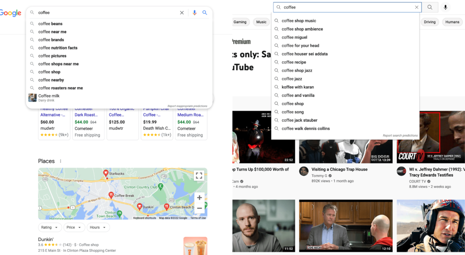Image resolution: width=465 pixels, height=255 pixels.
Task: Choose YouTube suggestion koffee with karan
Action: [x=346, y=87]
